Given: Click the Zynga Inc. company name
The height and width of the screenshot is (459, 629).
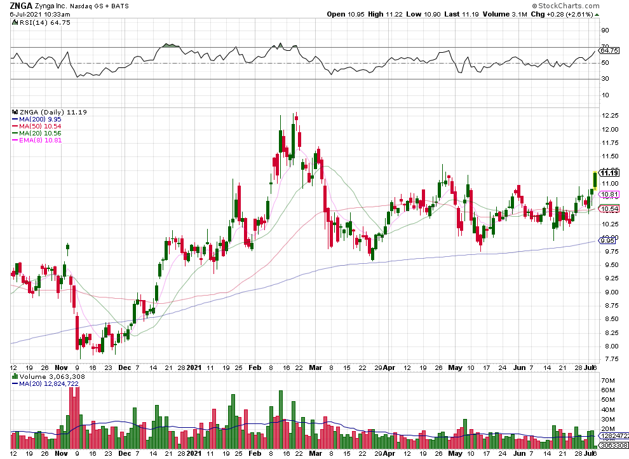Looking at the screenshot, I should pos(51,6).
